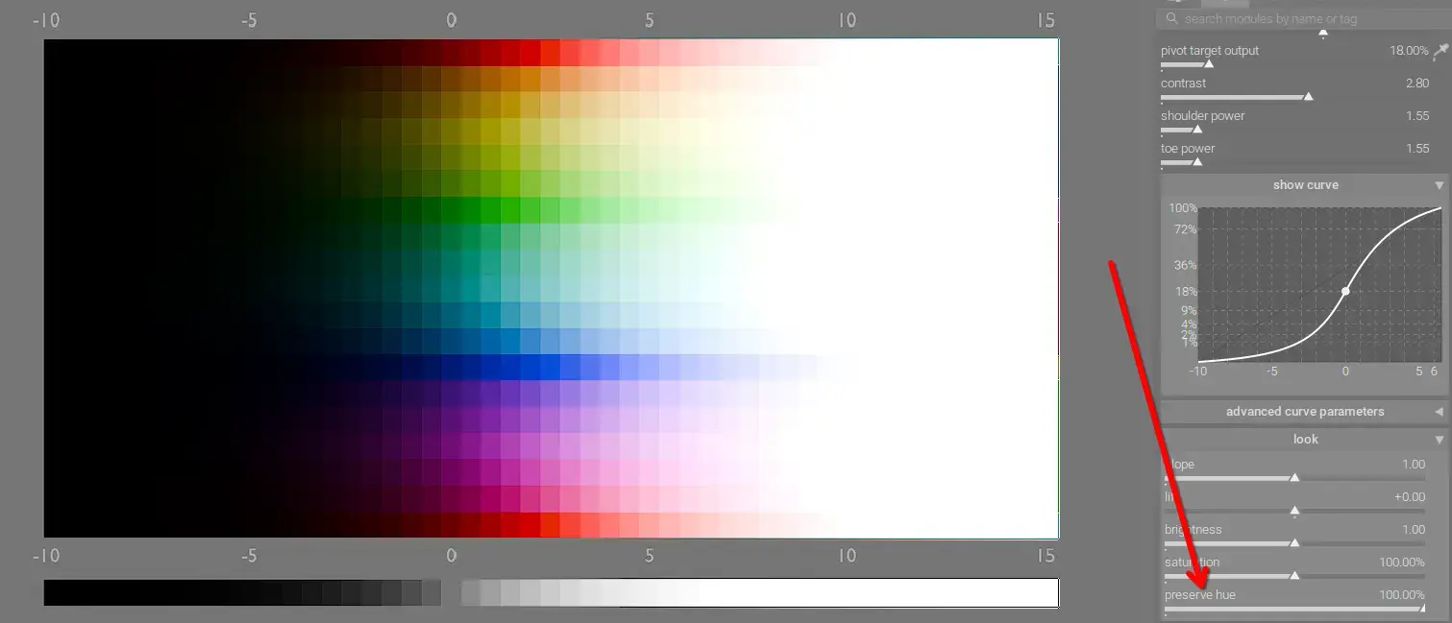This screenshot has width=1452, height=623.
Task: Expand the advanced curve parameters section
Action: pos(1439,411)
